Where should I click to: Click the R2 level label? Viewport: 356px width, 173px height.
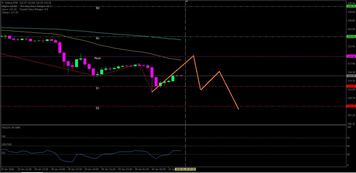tap(97, 8)
